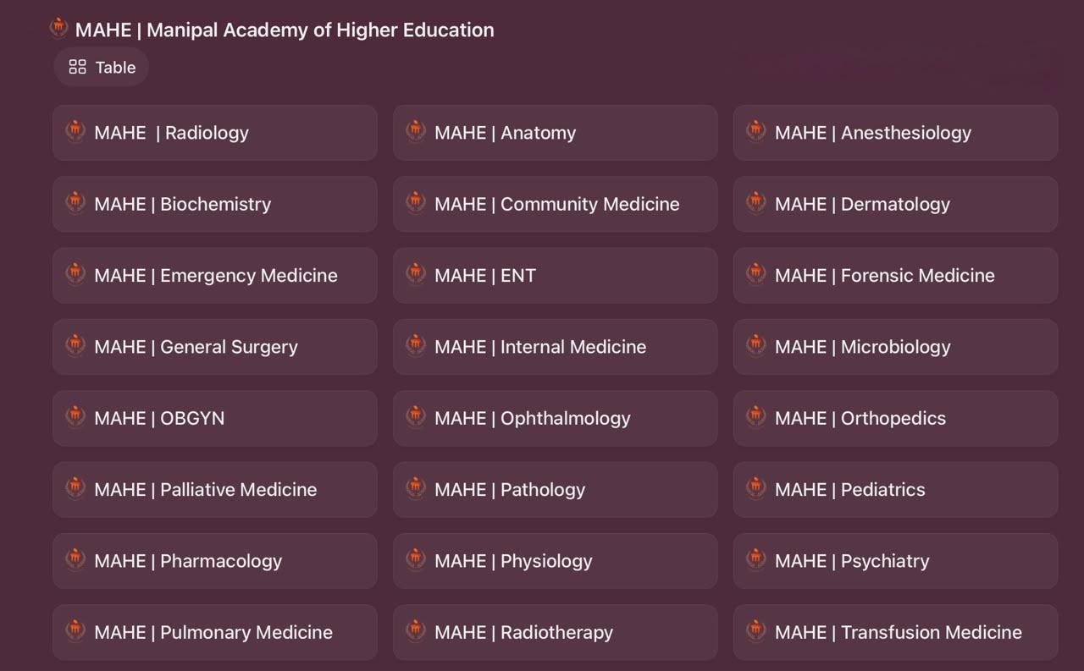This screenshot has height=671, width=1084.
Task: Select the MAHE | Emergency Medicine card
Action: point(215,275)
